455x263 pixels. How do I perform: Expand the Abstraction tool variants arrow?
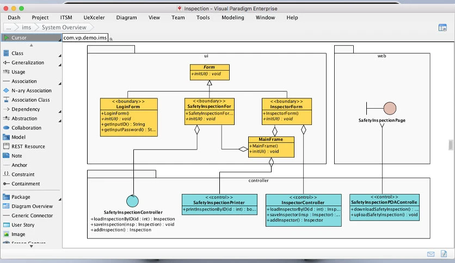[x=60, y=121]
